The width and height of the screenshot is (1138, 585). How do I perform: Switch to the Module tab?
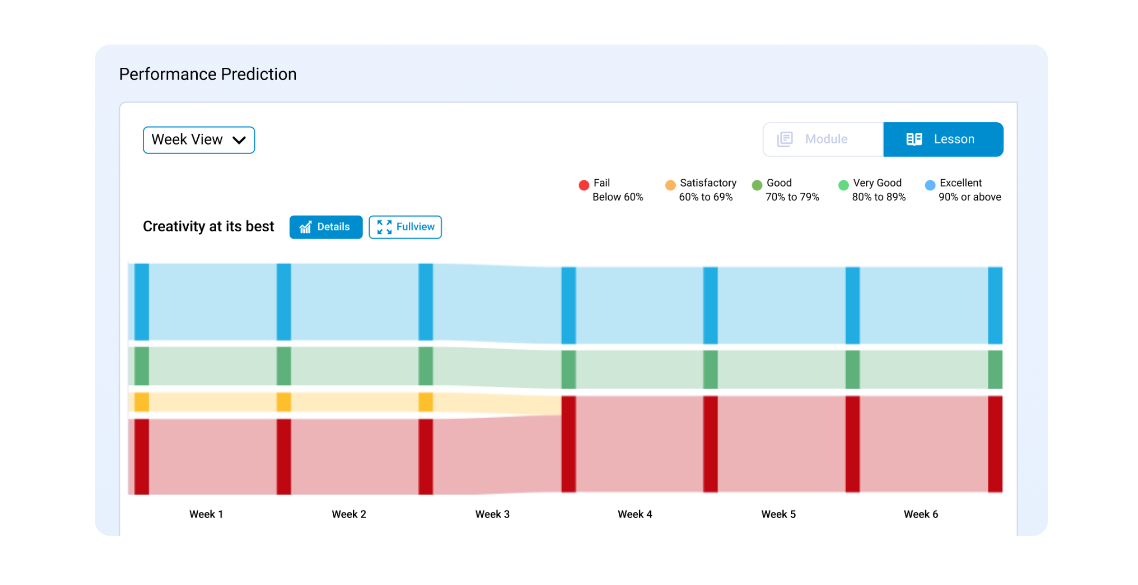click(x=823, y=139)
